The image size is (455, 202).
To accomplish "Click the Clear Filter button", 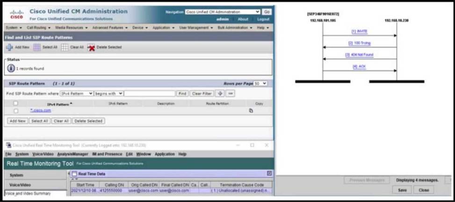I will (202, 94).
